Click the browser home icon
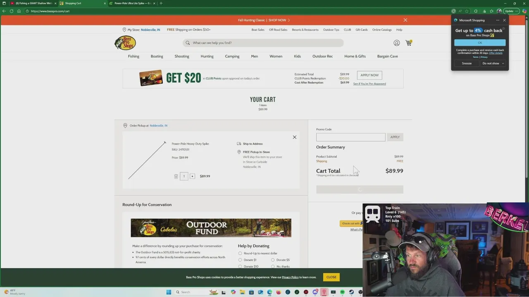The width and height of the screenshot is (529, 297). click(19, 11)
